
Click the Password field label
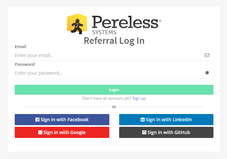[x=25, y=64]
